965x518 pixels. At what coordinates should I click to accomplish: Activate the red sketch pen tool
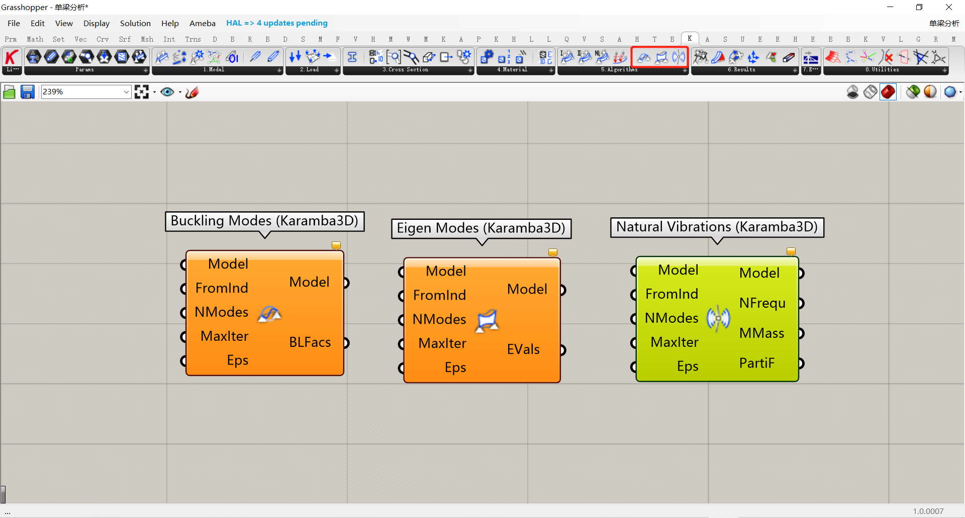[x=192, y=92]
